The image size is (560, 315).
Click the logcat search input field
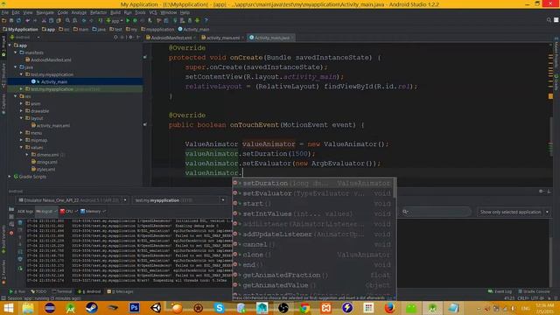point(436,212)
